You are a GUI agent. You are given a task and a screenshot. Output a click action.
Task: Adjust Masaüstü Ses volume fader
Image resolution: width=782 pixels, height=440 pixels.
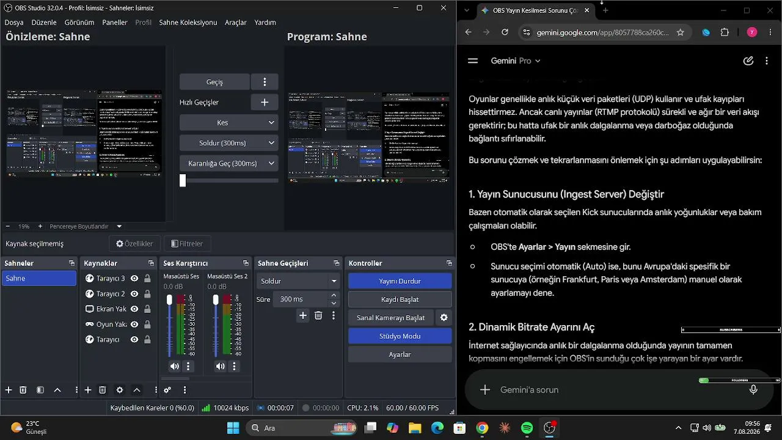(x=170, y=300)
